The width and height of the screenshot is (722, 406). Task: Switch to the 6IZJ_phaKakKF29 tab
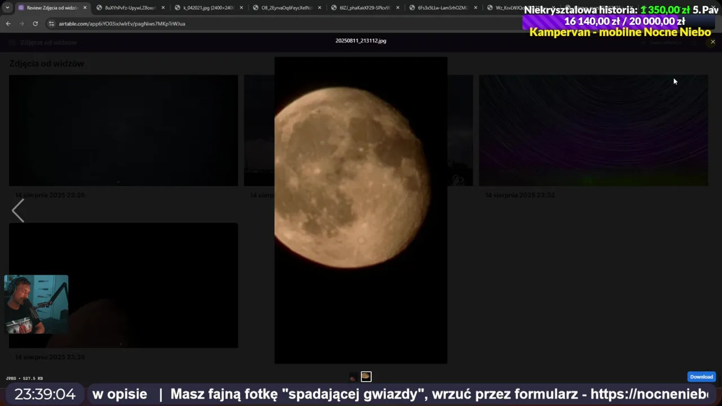[x=365, y=8]
